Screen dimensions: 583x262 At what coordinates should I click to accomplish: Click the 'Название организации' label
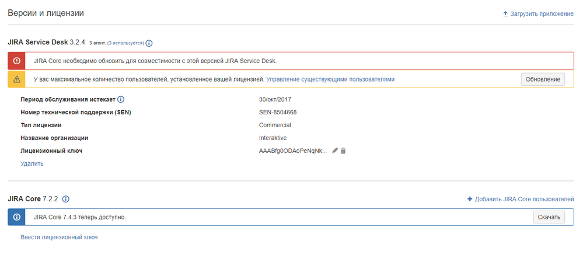coord(54,138)
